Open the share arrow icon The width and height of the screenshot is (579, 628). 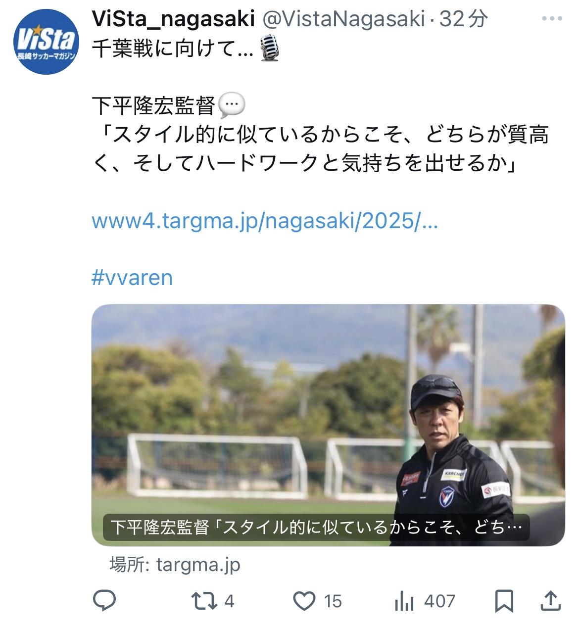tap(550, 601)
